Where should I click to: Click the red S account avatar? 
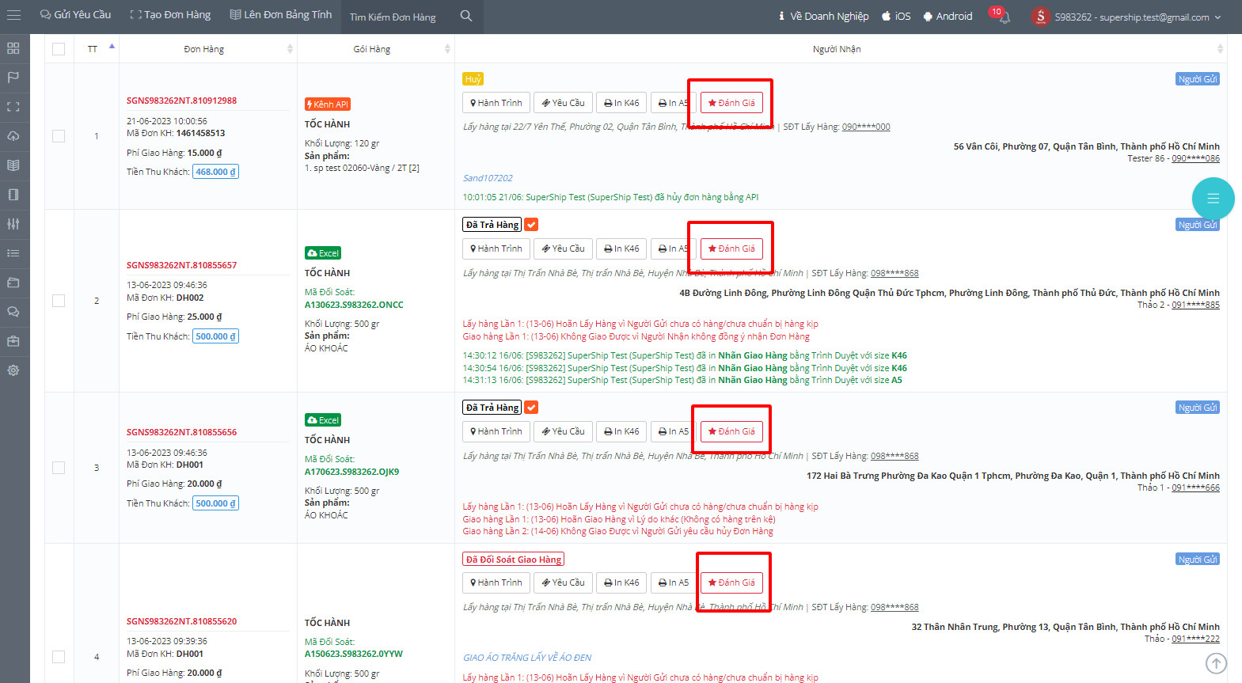(x=1040, y=16)
